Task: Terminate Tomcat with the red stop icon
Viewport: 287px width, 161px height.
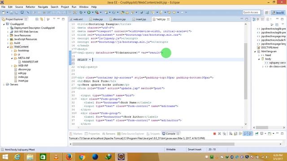Action: pos(214,134)
